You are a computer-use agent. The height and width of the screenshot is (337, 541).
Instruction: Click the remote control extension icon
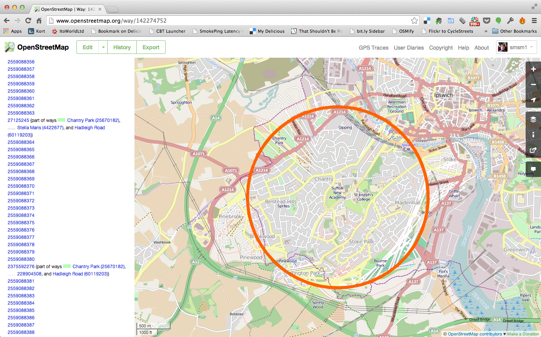tap(463, 20)
